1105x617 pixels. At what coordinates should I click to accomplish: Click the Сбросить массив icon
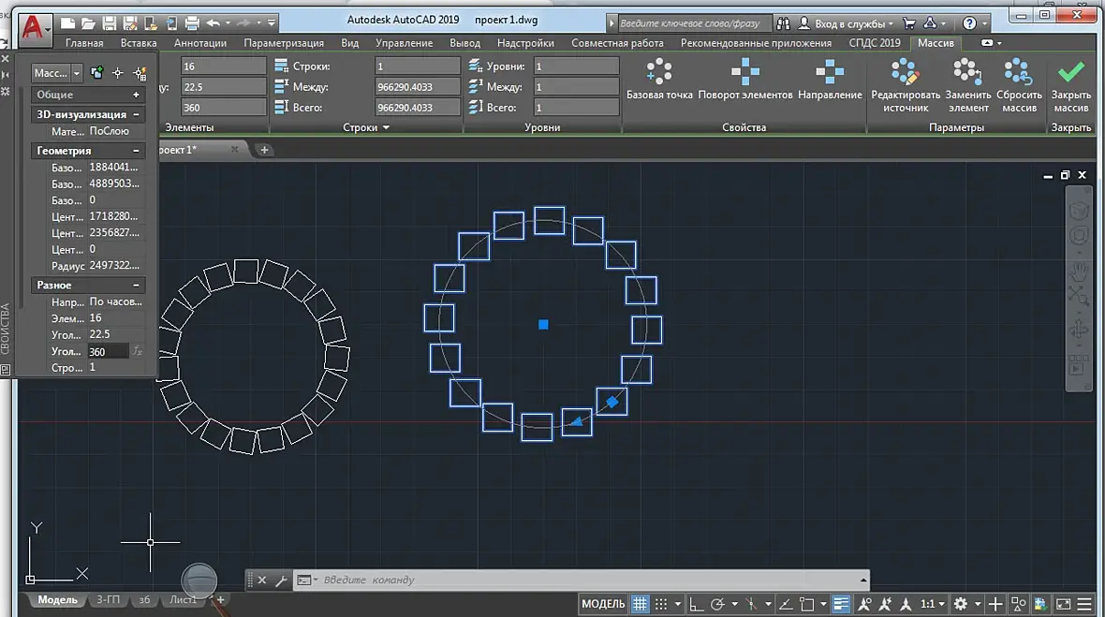[x=1018, y=71]
